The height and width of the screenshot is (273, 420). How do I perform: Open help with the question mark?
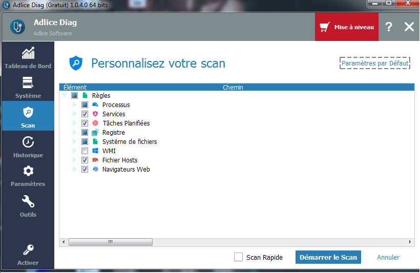click(x=389, y=27)
